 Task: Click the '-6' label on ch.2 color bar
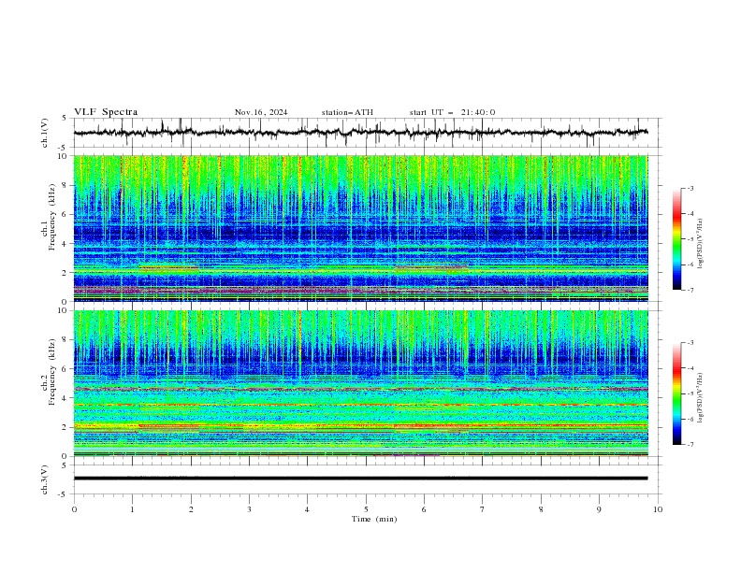(x=690, y=419)
